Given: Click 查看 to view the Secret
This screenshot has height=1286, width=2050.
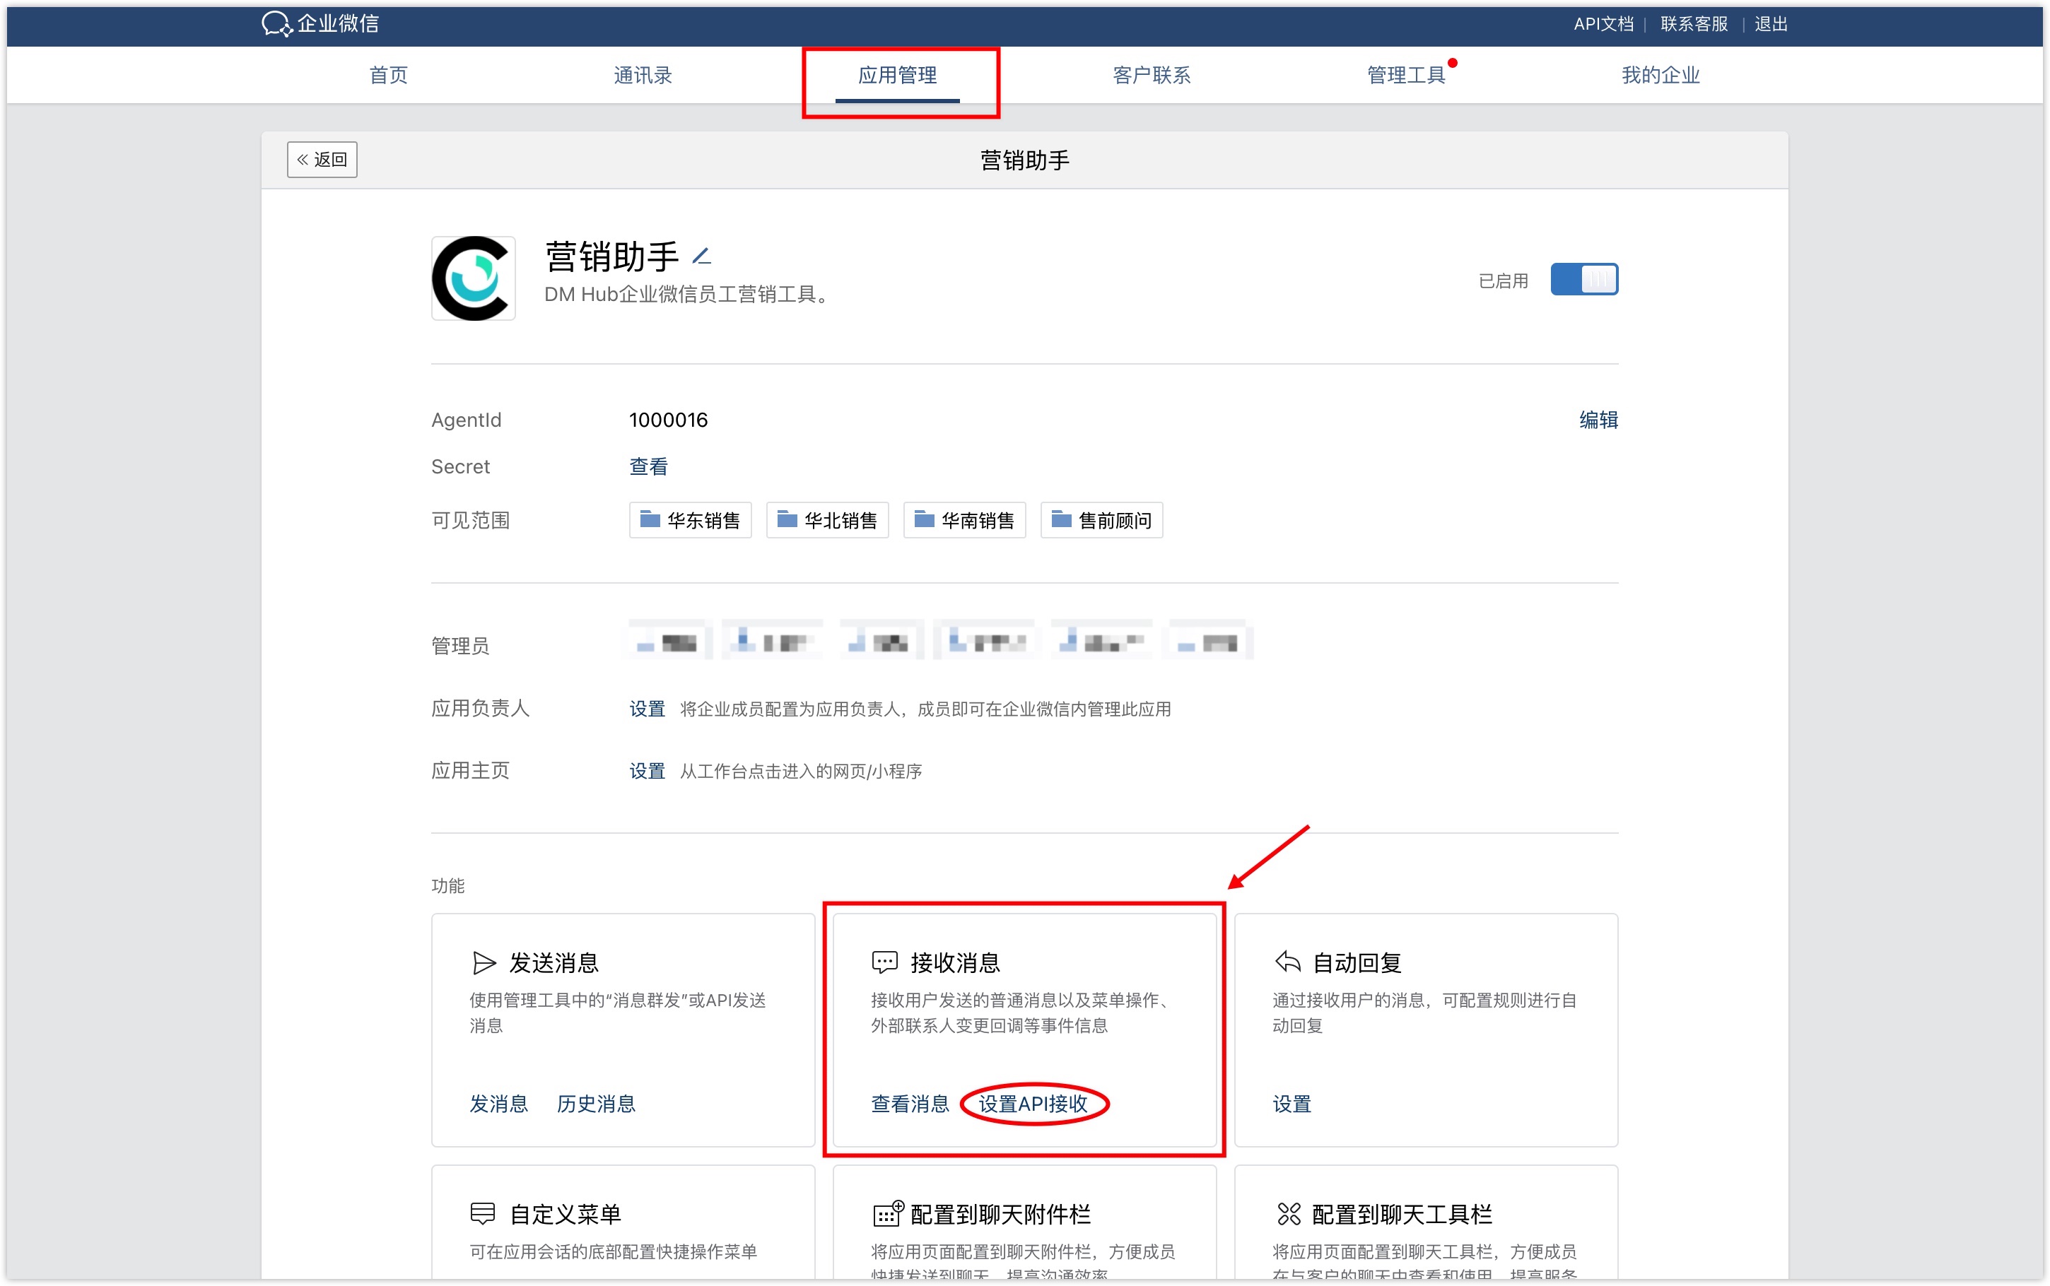Looking at the screenshot, I should pos(648,466).
